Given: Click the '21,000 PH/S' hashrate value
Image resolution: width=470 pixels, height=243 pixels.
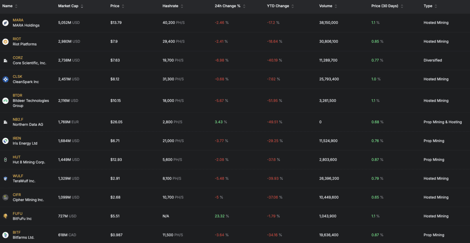Looking at the screenshot, I should [x=173, y=141].
